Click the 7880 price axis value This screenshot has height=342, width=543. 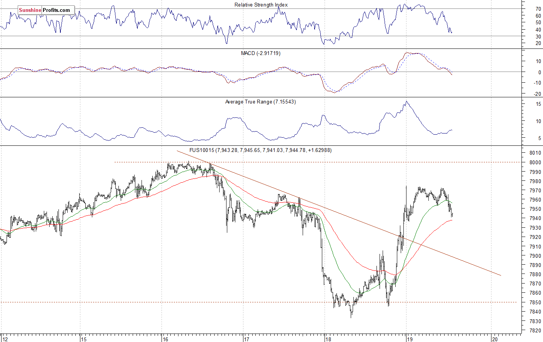coord(535,274)
